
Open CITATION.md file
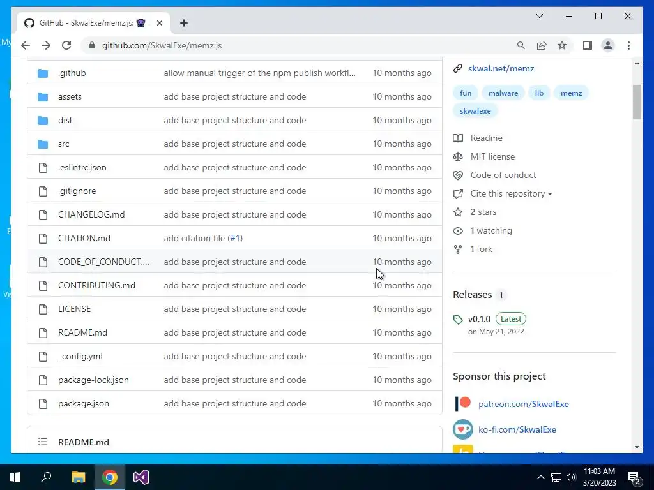pyautogui.click(x=84, y=239)
